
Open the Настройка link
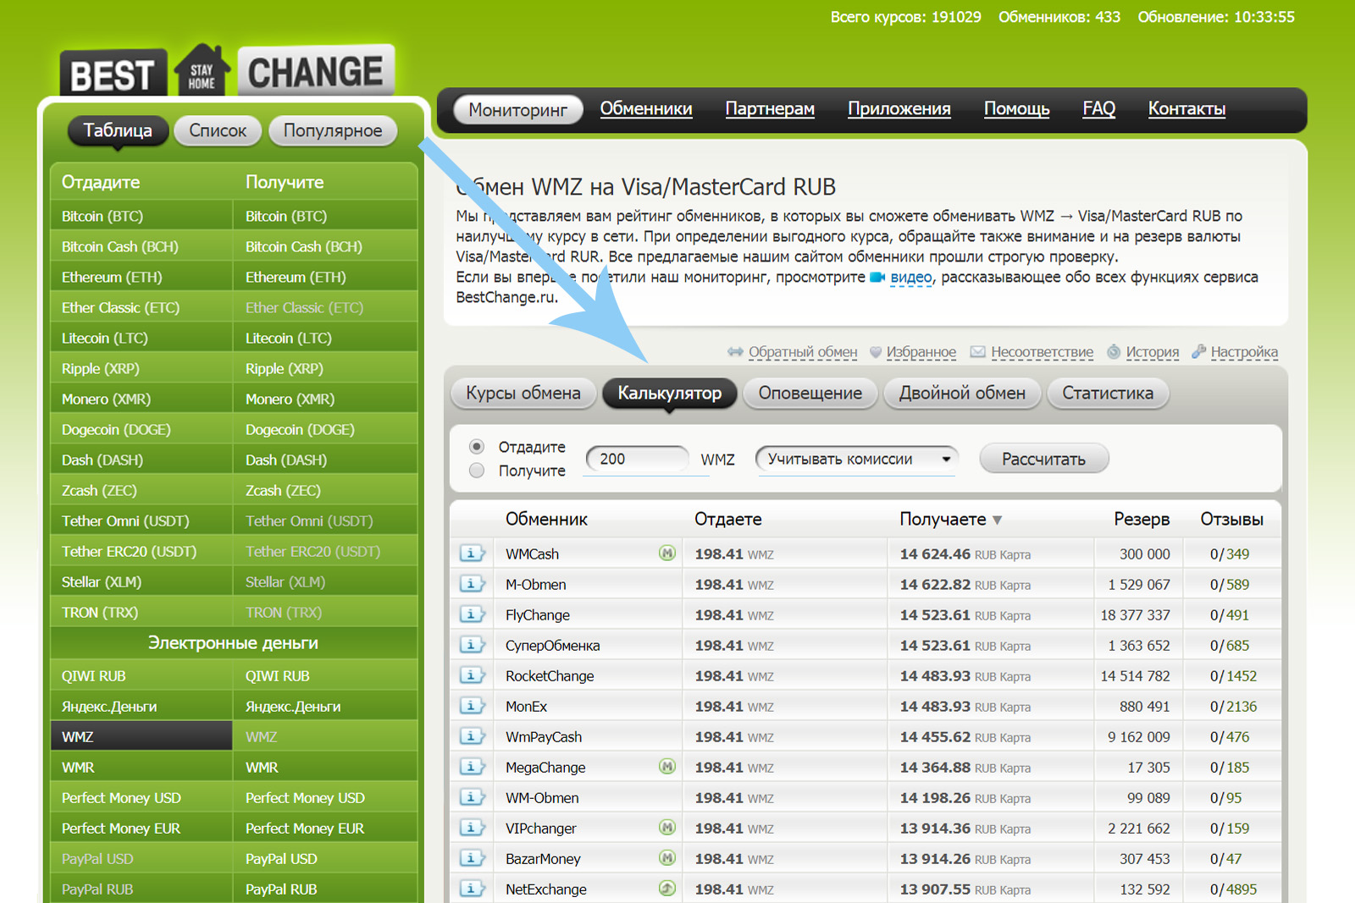click(1244, 351)
